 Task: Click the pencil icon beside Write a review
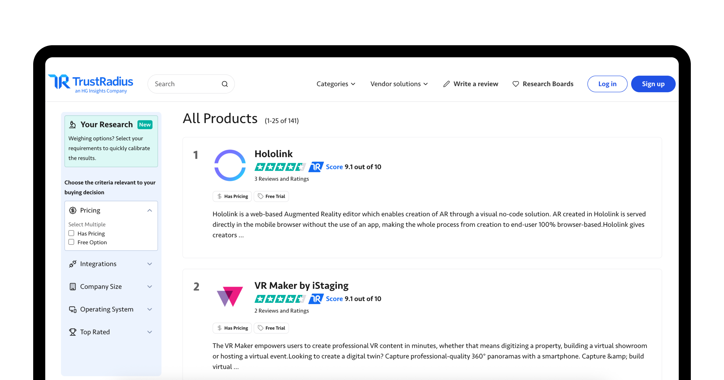446,84
